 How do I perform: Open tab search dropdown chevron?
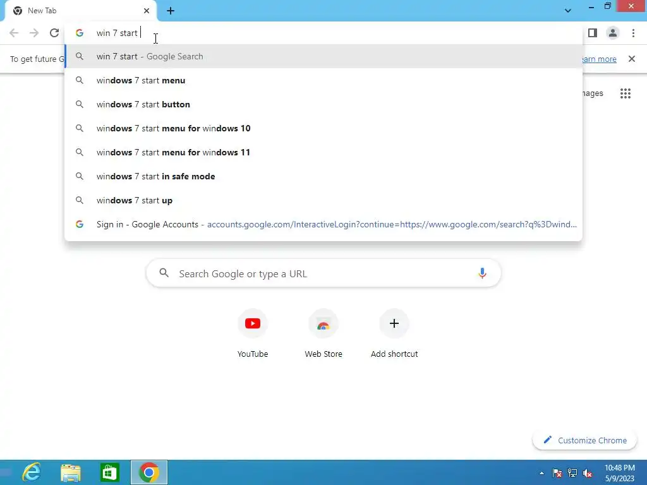[568, 11]
